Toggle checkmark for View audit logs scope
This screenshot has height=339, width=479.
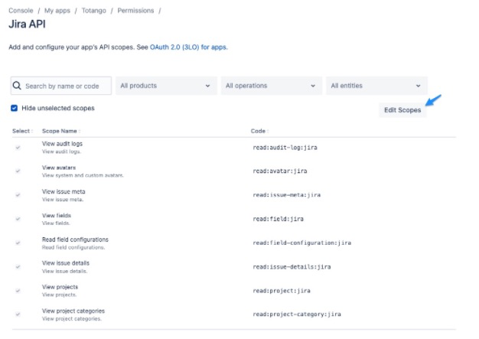pos(18,148)
